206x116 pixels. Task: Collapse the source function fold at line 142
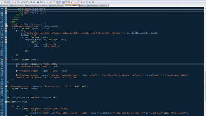tap(6, 29)
